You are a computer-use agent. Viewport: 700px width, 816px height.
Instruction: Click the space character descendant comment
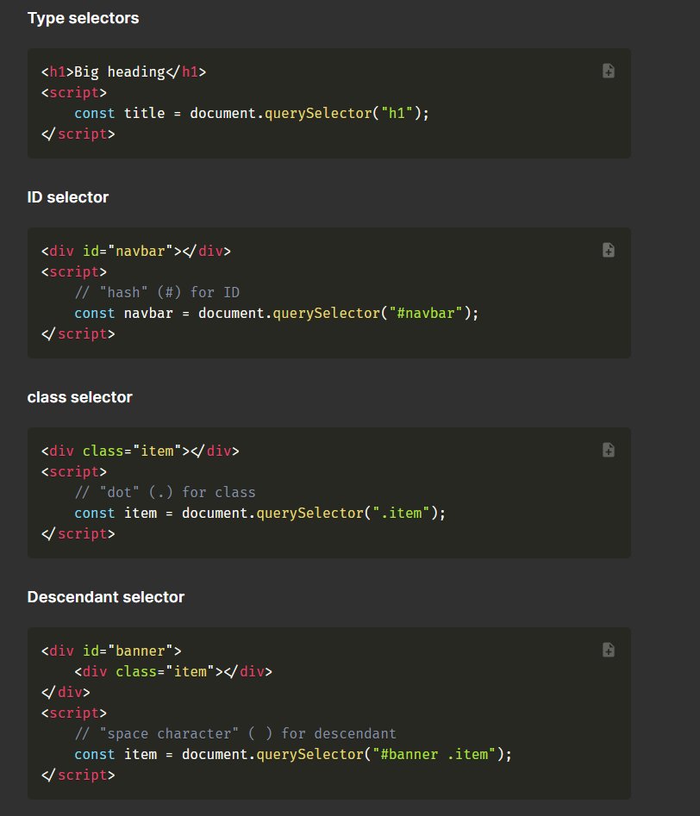point(235,734)
